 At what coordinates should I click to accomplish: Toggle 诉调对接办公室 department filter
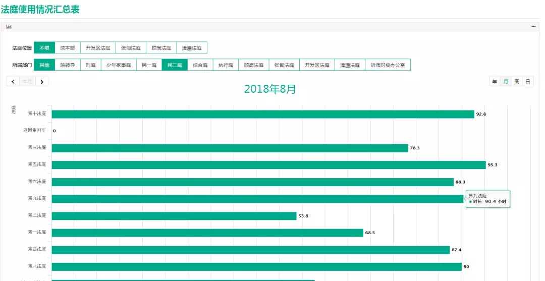[388, 65]
